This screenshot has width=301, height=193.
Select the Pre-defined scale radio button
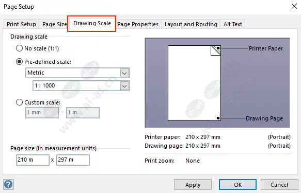[x=19, y=62]
